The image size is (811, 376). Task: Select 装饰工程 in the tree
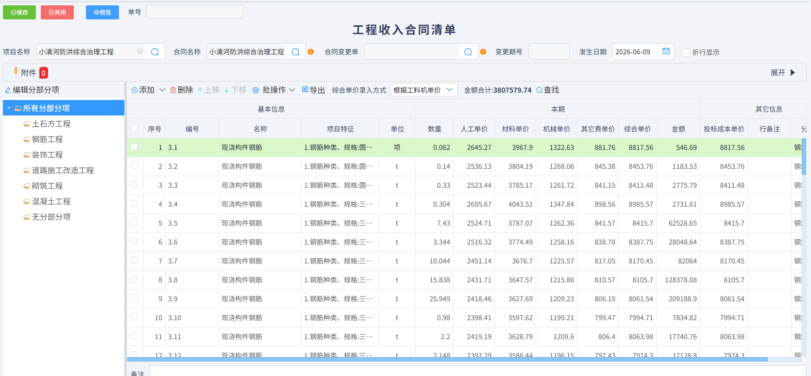click(x=47, y=155)
